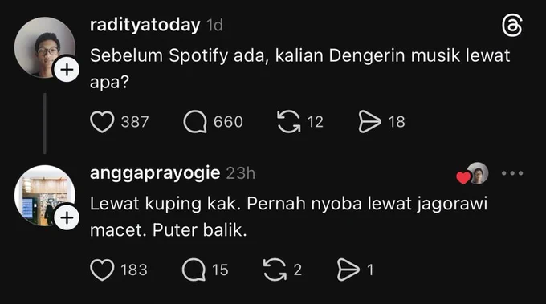This screenshot has height=304, width=546.
Task: View the 387 likes count
Action: [135, 122]
